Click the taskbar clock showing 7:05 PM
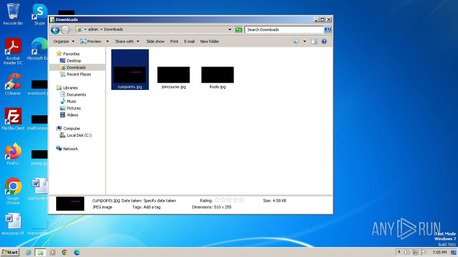458x257 pixels. click(x=439, y=252)
